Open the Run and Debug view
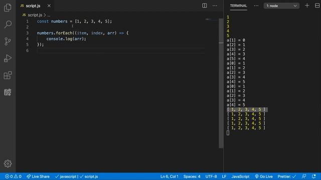The image size is (321, 180). (x=8, y=58)
